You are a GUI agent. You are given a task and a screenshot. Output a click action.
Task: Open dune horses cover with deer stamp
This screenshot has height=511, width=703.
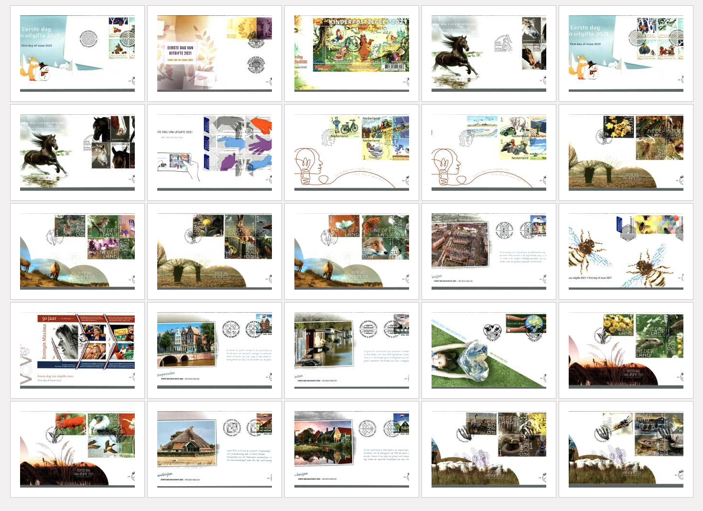pyautogui.click(x=77, y=251)
